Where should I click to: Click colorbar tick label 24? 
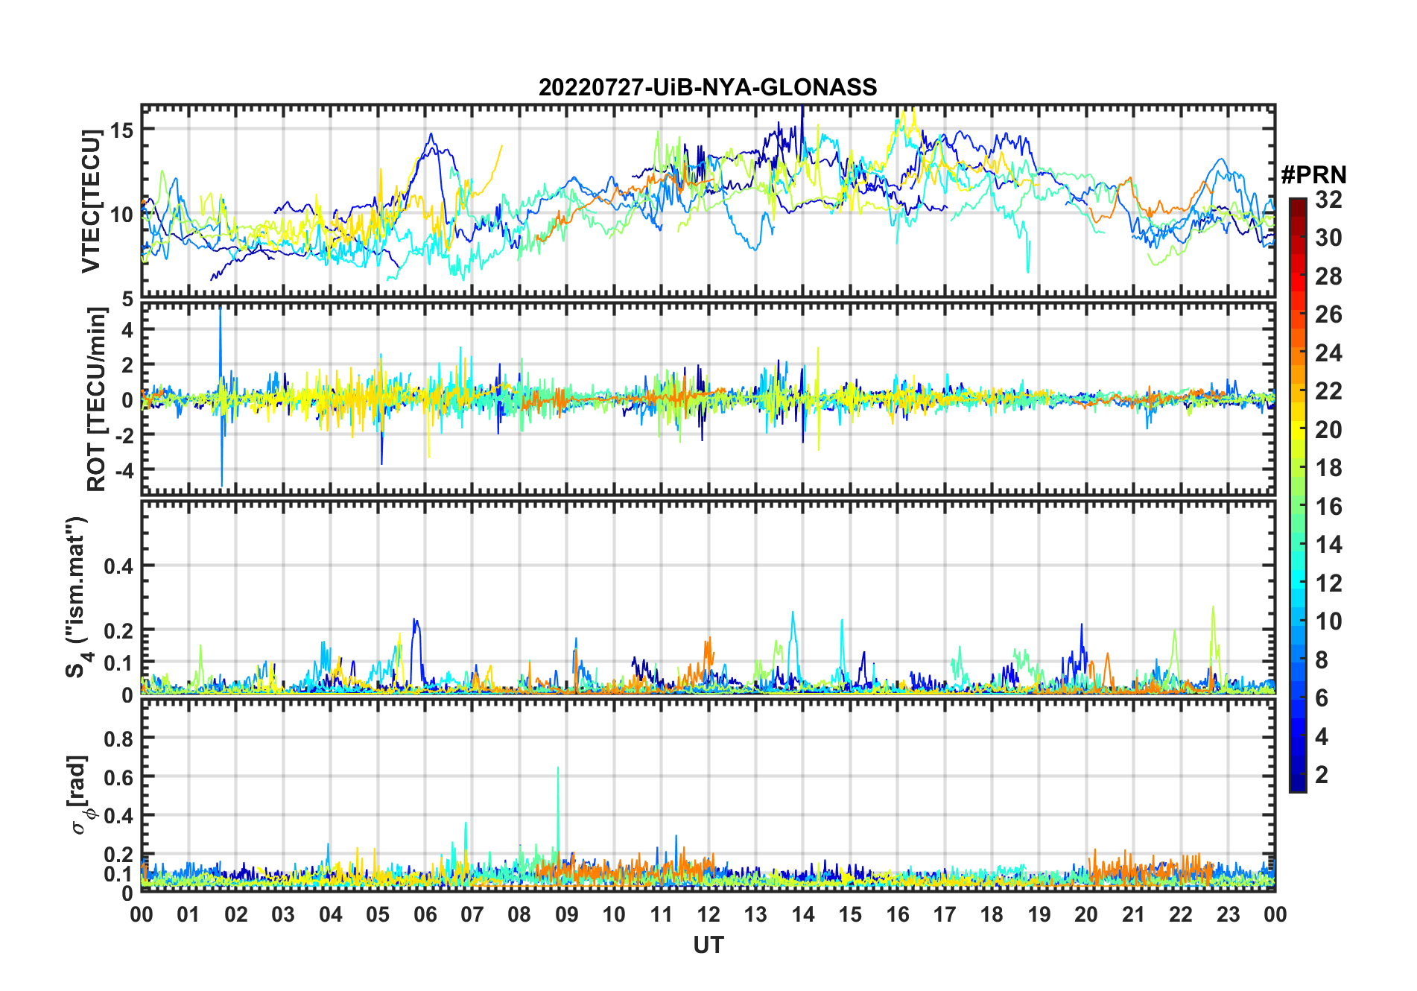pos(1328,353)
